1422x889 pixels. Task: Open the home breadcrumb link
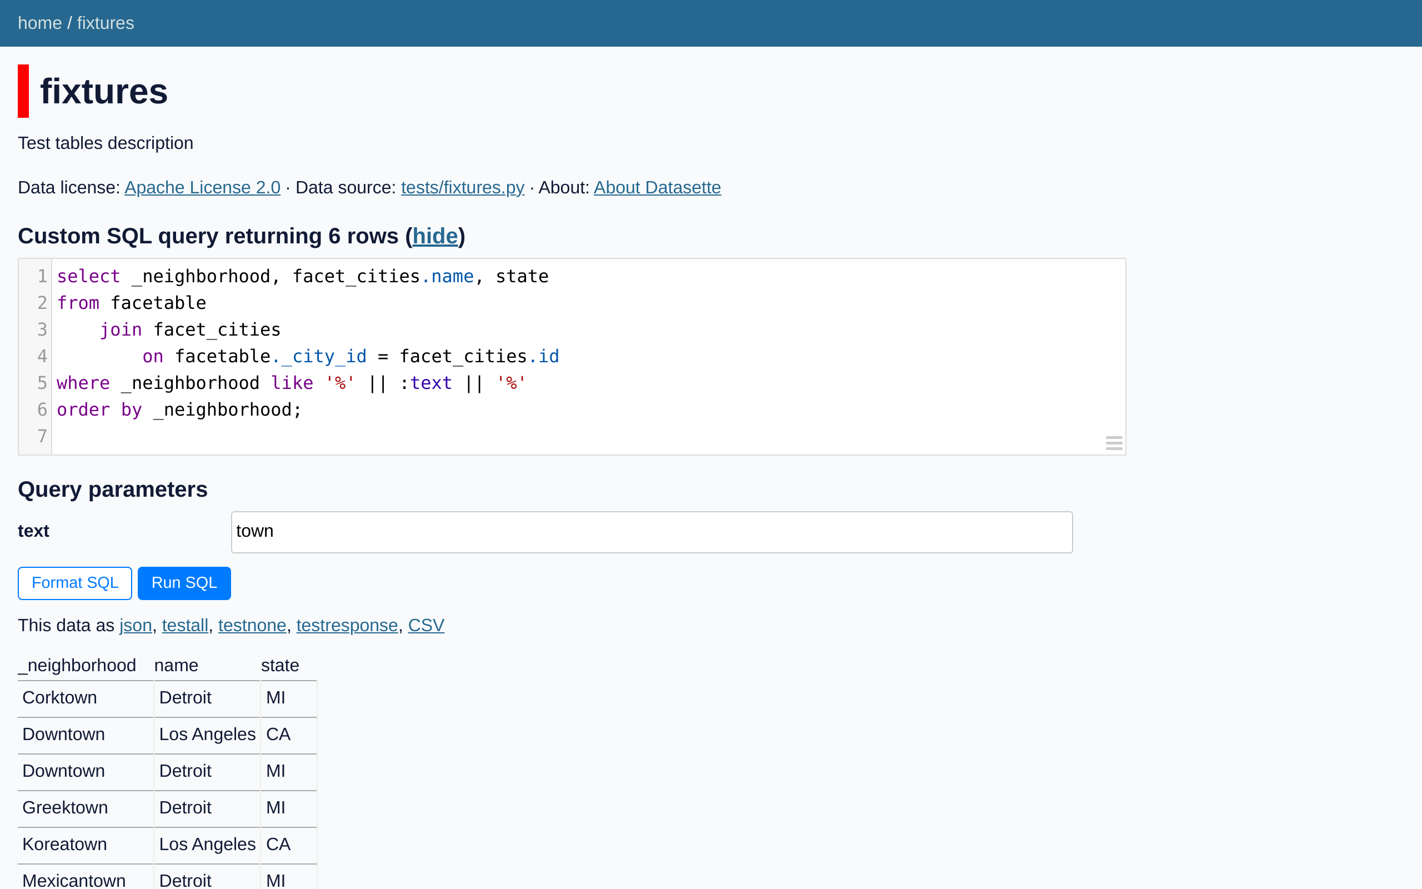coord(40,22)
